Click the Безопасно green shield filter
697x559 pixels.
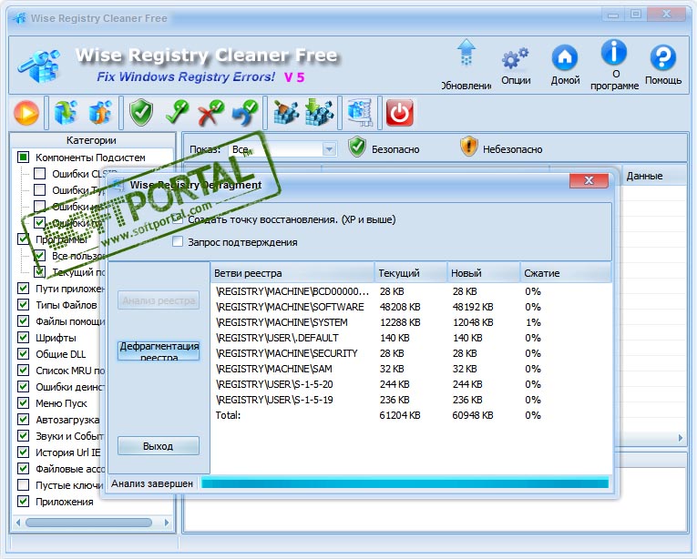(x=384, y=147)
